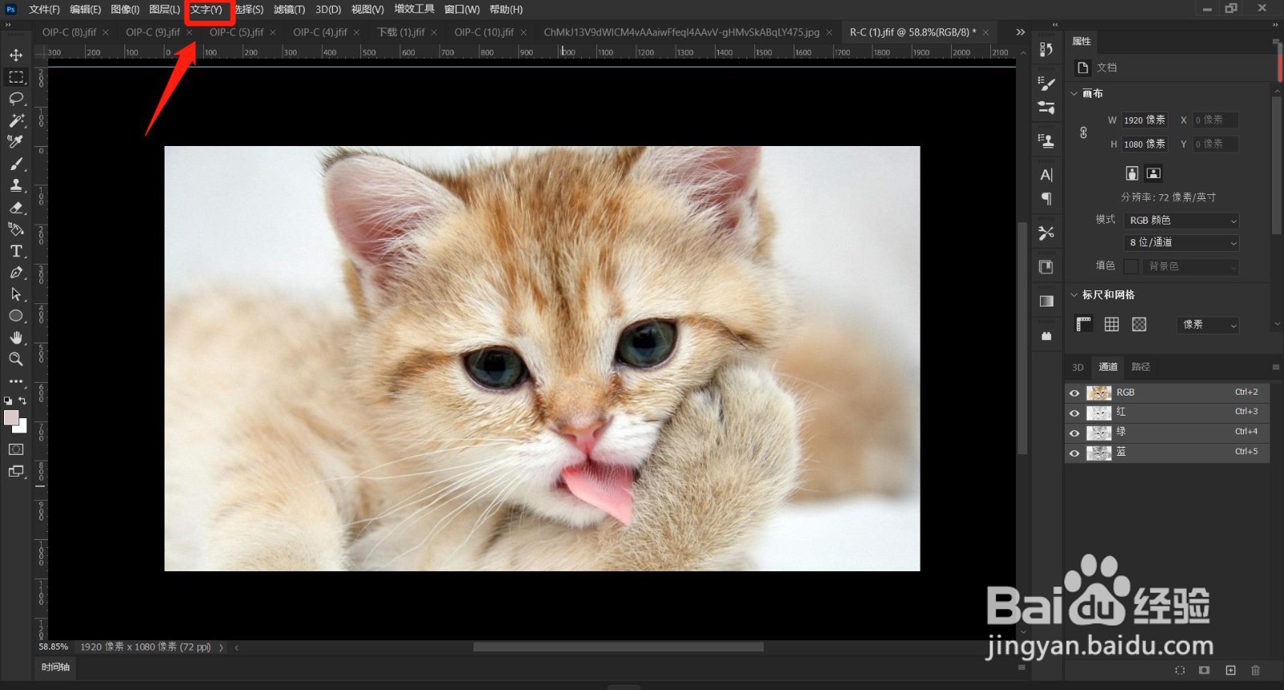Hide the 绿 channel eye icon
This screenshot has width=1284, height=690.
(x=1075, y=433)
